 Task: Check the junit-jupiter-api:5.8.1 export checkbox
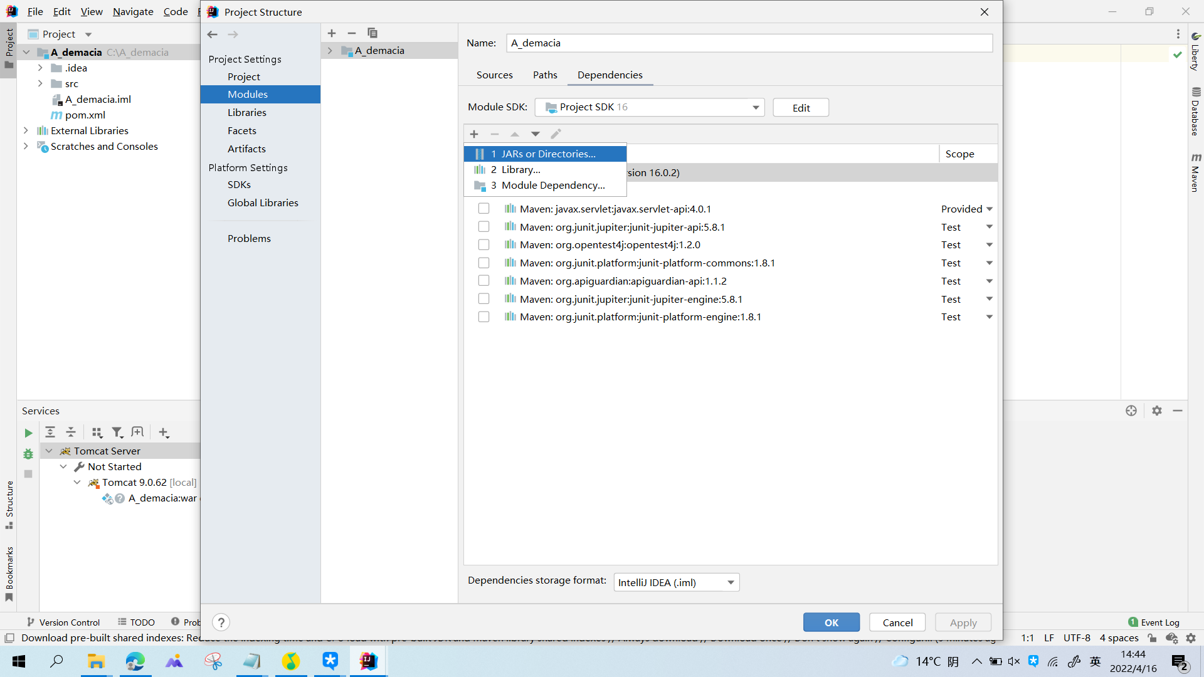coord(483,227)
